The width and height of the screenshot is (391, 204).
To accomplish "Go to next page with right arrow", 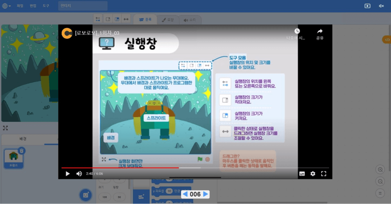I will tap(206, 194).
